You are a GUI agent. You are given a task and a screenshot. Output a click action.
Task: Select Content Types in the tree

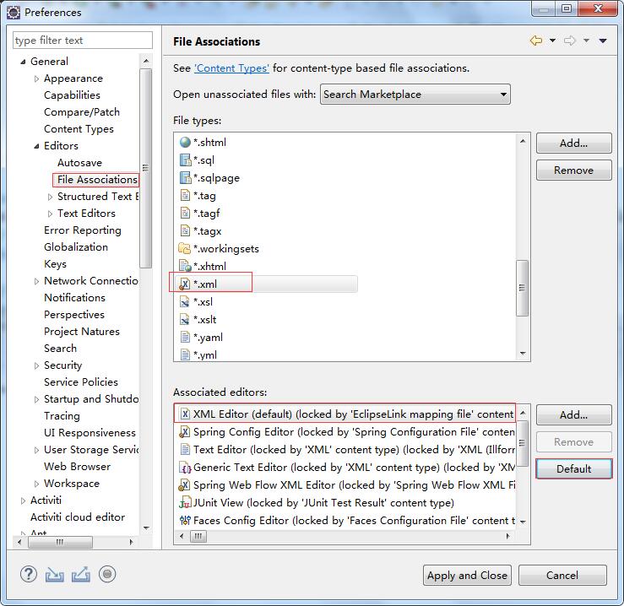coord(79,129)
